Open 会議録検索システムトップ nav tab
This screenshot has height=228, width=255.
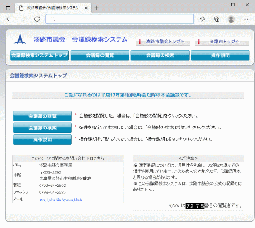[40, 56]
